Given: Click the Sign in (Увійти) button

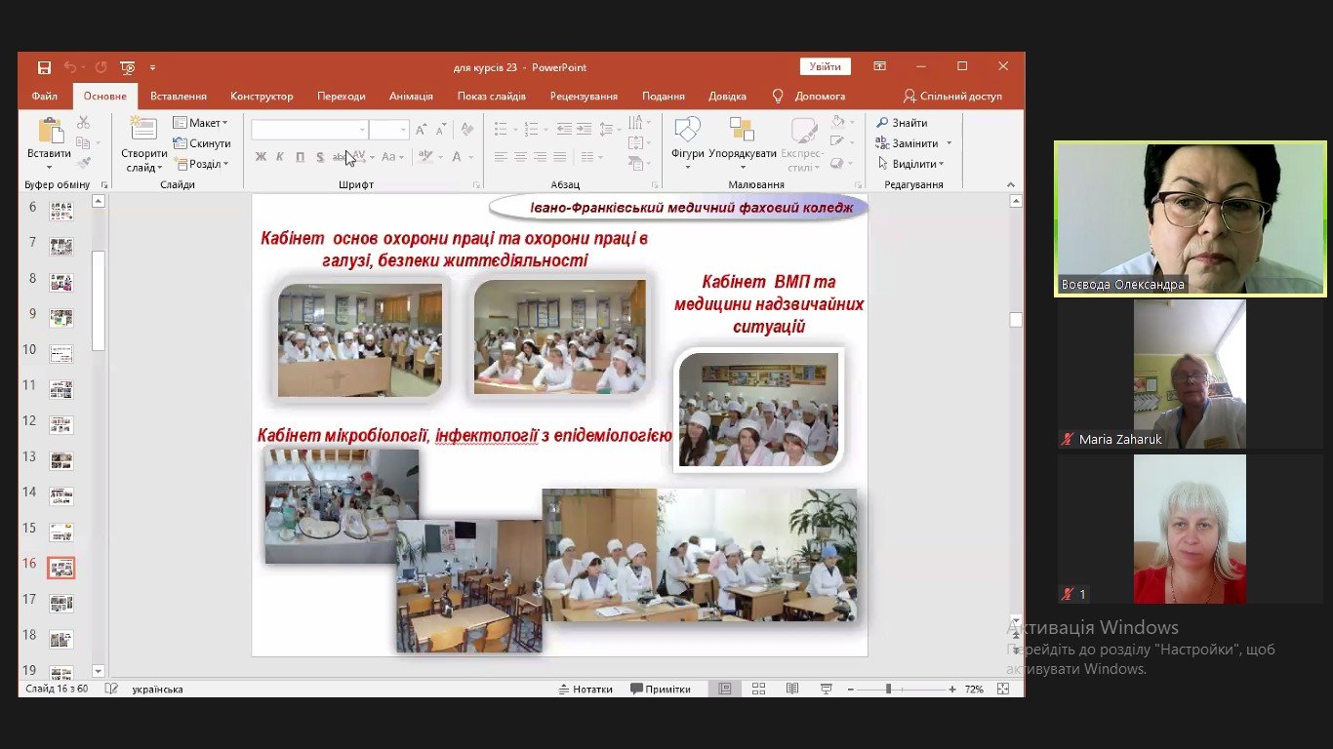Looking at the screenshot, I should coord(825,67).
